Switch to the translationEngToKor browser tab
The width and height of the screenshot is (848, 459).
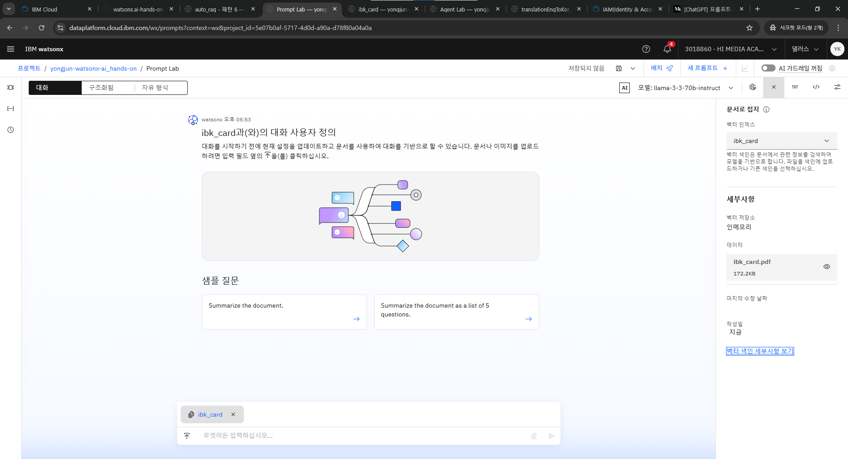tap(546, 9)
